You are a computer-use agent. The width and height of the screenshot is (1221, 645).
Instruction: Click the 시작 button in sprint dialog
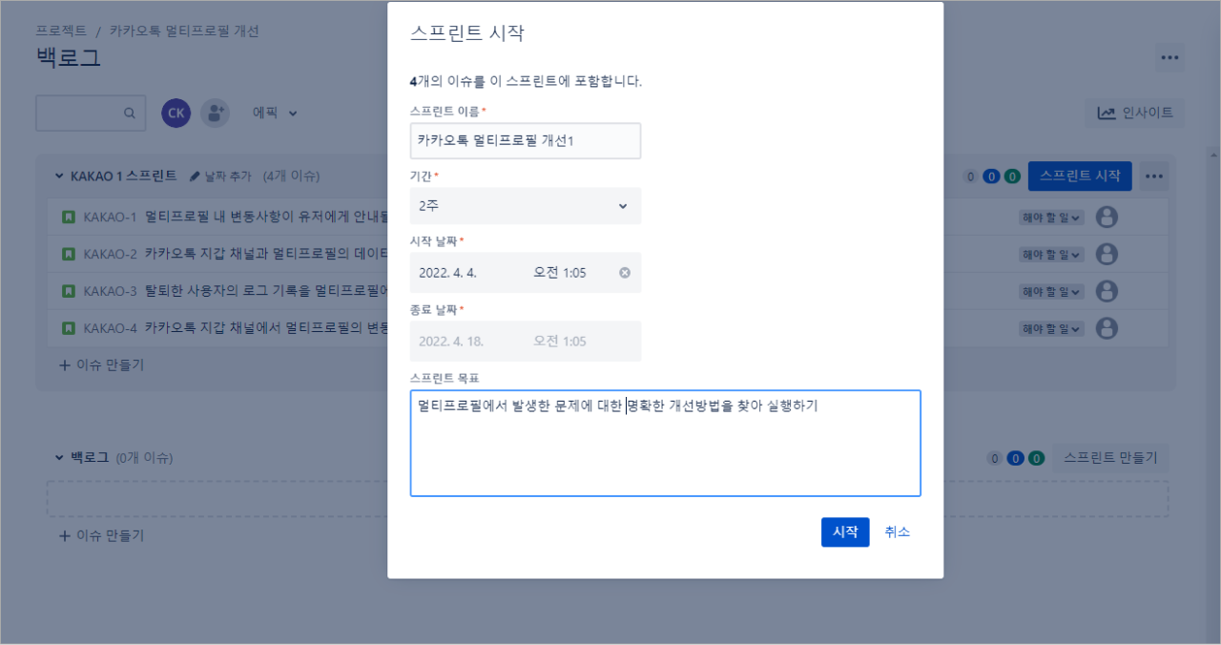845,532
